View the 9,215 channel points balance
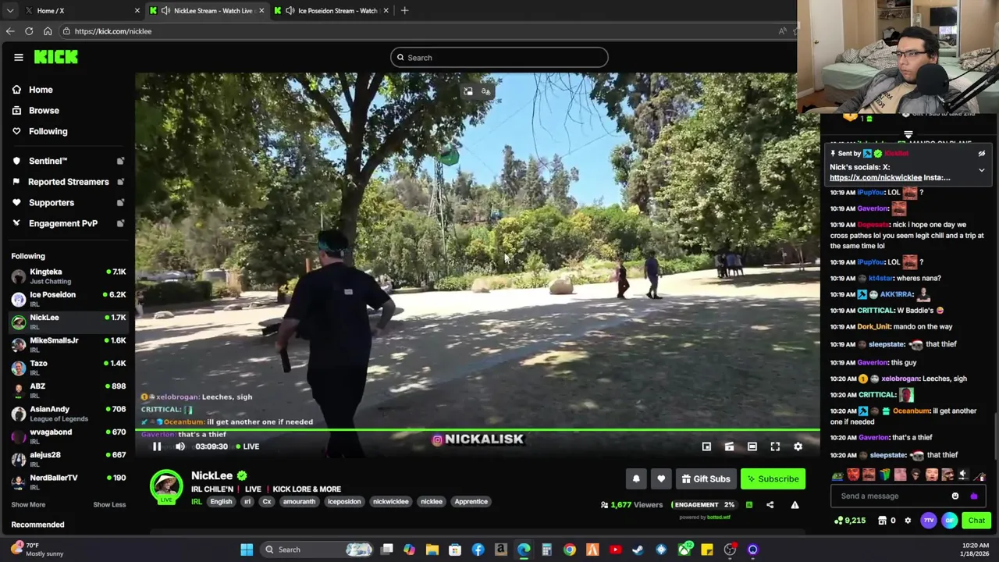Screen dimensions: 999x562 850,521
